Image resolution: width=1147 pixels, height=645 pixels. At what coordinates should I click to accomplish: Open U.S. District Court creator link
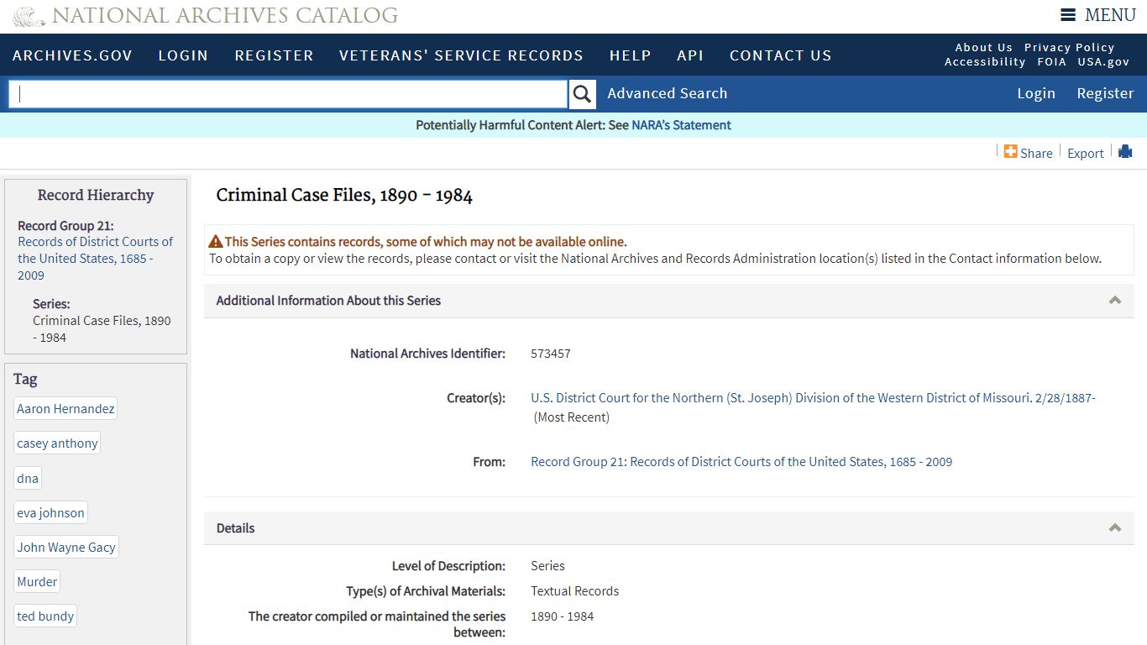813,398
